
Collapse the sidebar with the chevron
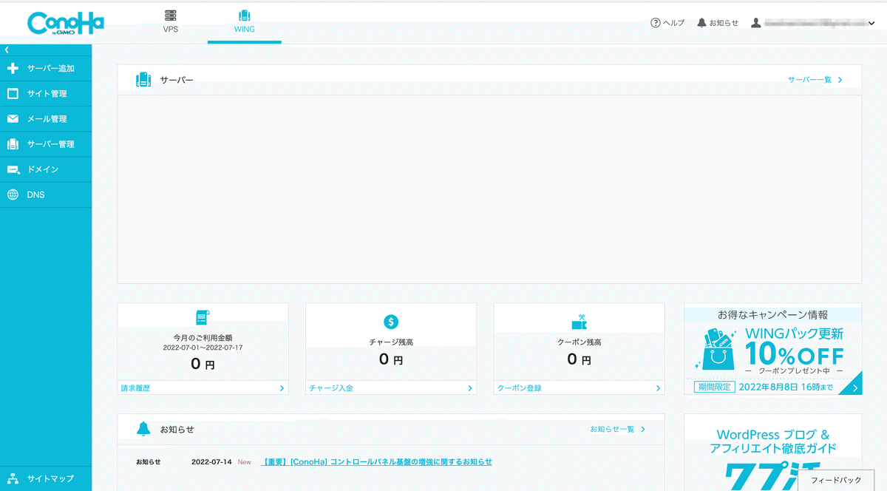point(7,50)
